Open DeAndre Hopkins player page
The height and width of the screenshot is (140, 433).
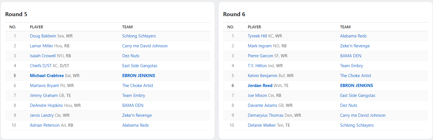coord(46,105)
